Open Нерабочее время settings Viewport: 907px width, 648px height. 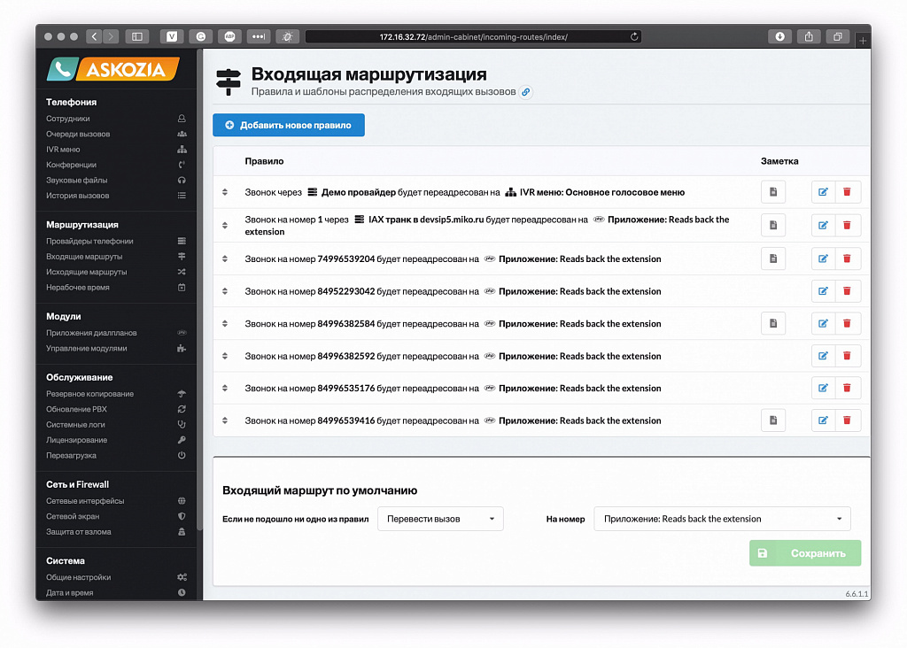point(116,288)
